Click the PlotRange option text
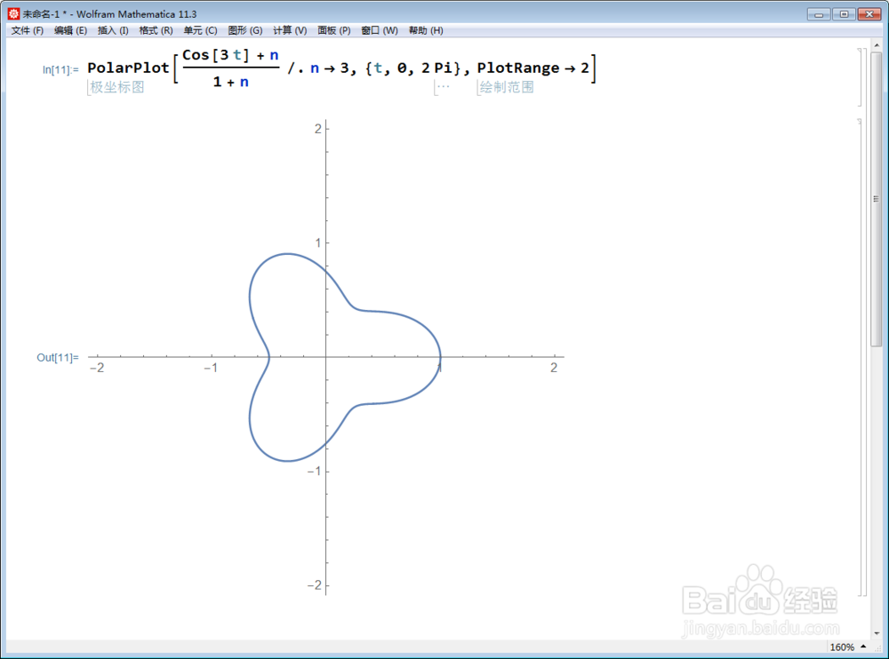889x659 pixels. pos(518,68)
